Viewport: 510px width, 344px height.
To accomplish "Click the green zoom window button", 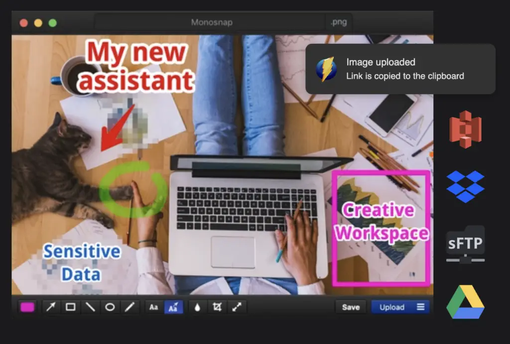I will [x=53, y=23].
